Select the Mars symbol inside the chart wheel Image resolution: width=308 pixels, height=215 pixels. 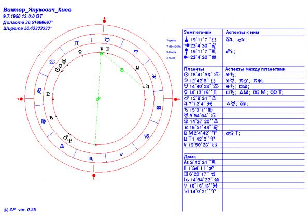(x=65, y=137)
